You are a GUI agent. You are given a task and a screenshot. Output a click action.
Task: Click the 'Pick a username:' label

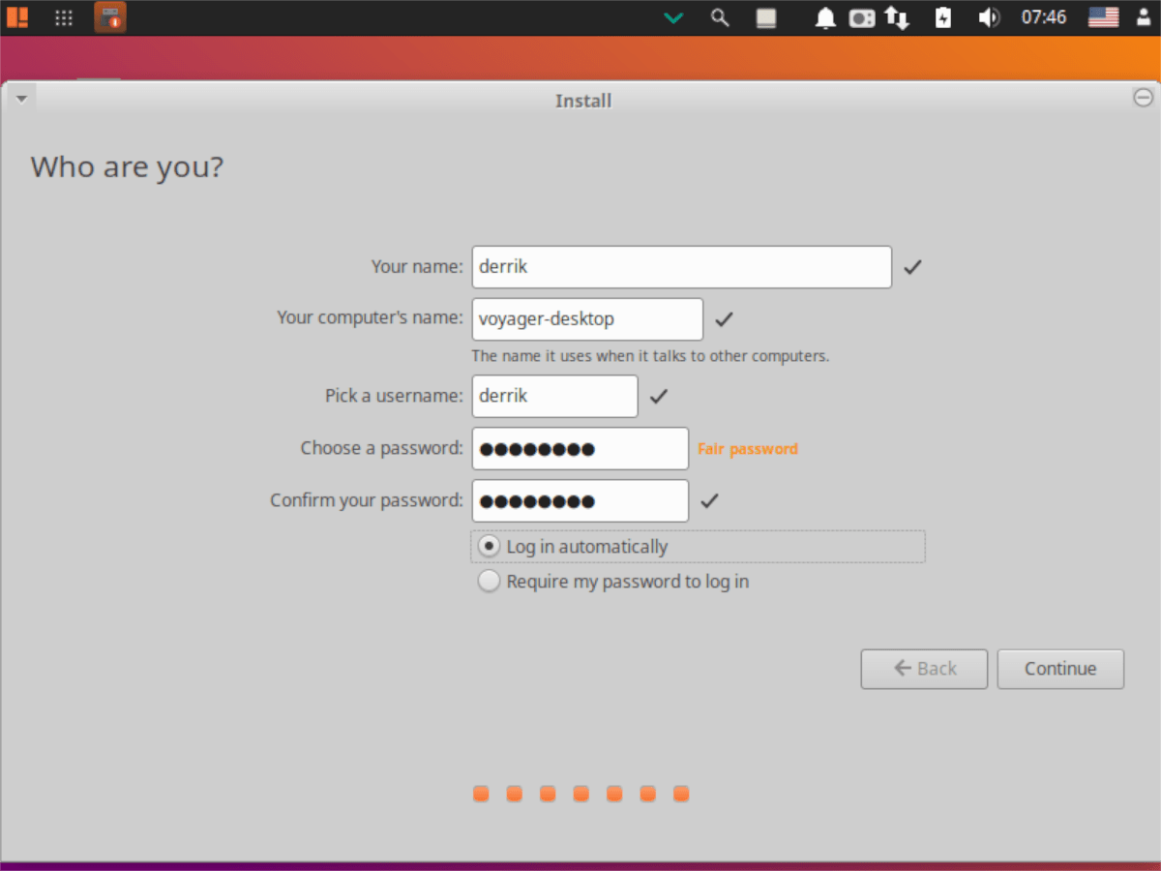395,396
